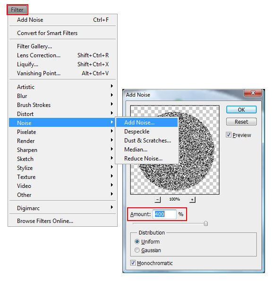Viewport: 274px width, 284px height.
Task: Expand the Digimarc submenu
Action: [x=63, y=208]
